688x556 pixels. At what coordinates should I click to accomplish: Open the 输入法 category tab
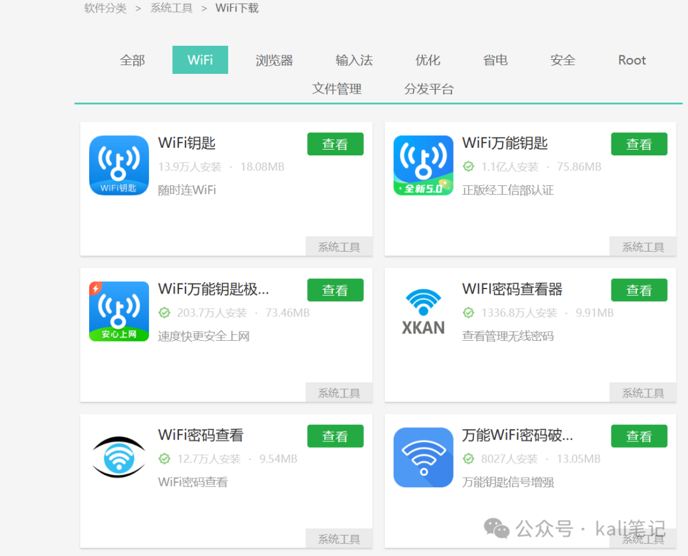(x=354, y=60)
